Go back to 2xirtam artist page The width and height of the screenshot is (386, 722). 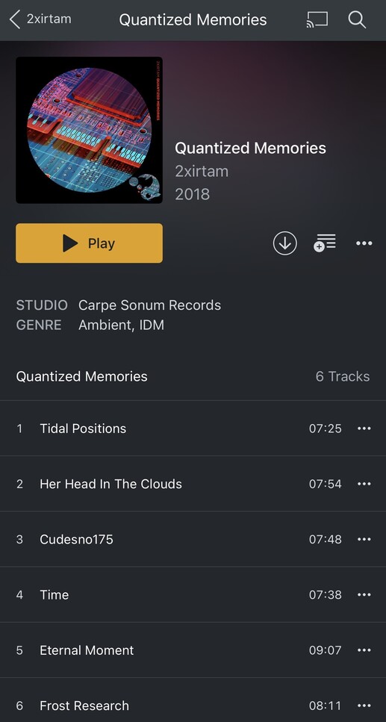[40, 20]
